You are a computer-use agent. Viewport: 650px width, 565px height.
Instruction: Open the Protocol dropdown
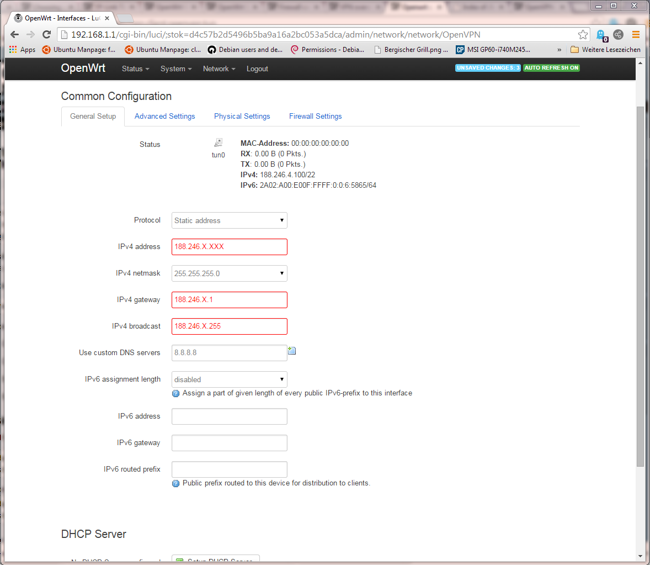pyautogui.click(x=229, y=220)
